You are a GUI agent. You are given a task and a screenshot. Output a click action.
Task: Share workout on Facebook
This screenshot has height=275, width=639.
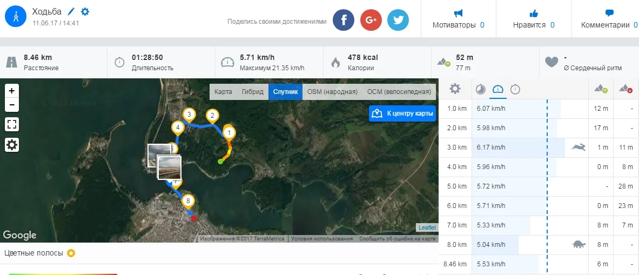(343, 20)
